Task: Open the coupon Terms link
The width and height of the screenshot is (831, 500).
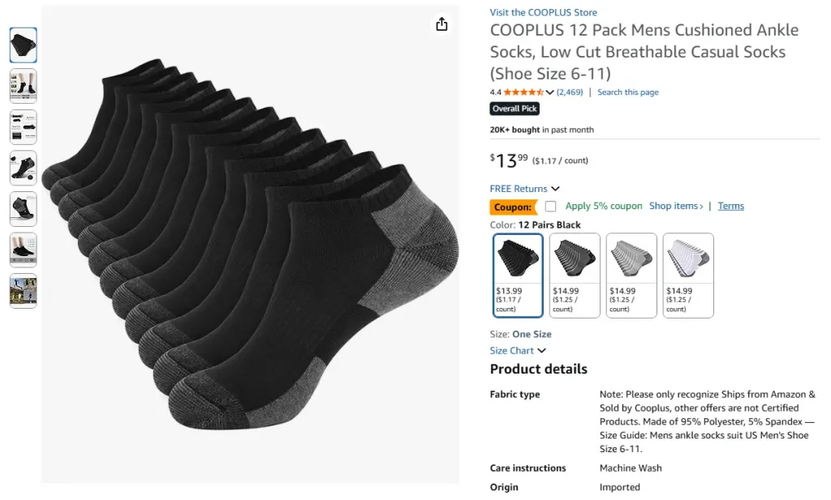Action: 730,206
